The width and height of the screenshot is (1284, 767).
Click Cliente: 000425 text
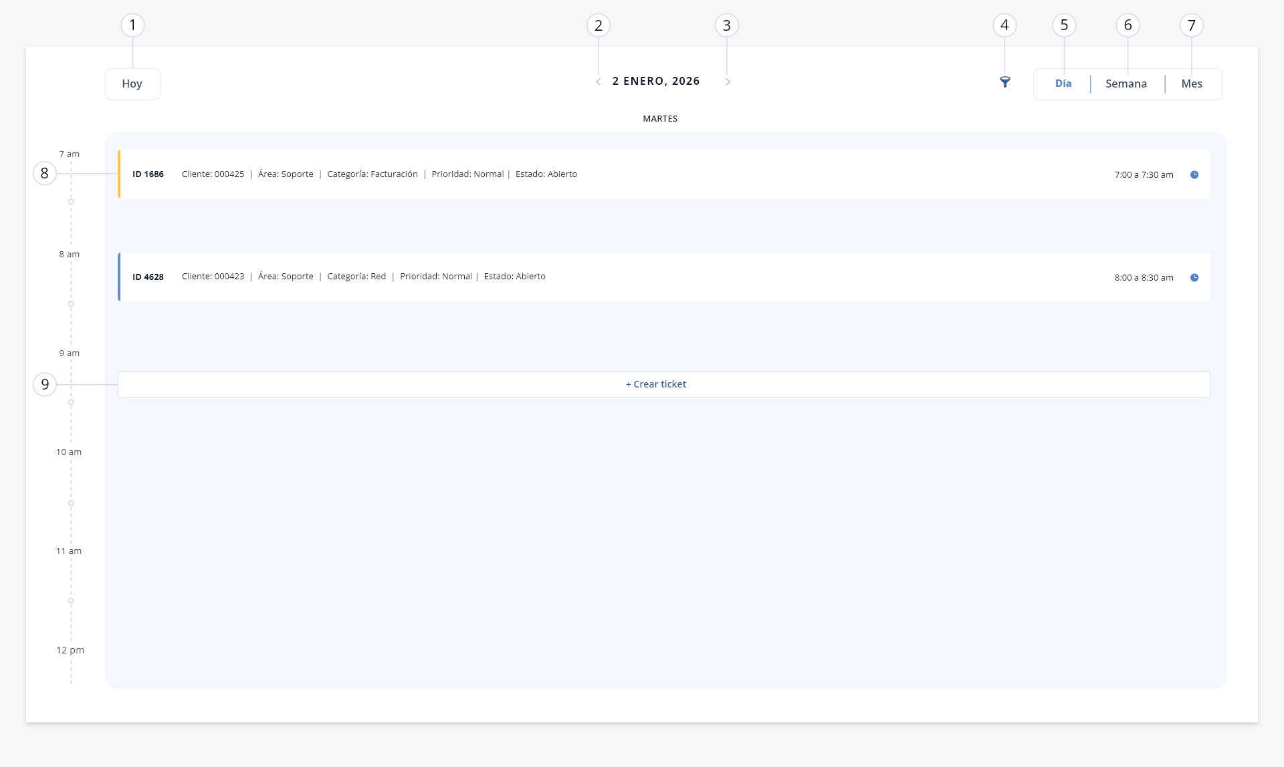pyautogui.click(x=213, y=174)
